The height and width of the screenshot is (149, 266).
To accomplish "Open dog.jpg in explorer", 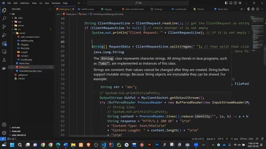I will click(25, 44).
